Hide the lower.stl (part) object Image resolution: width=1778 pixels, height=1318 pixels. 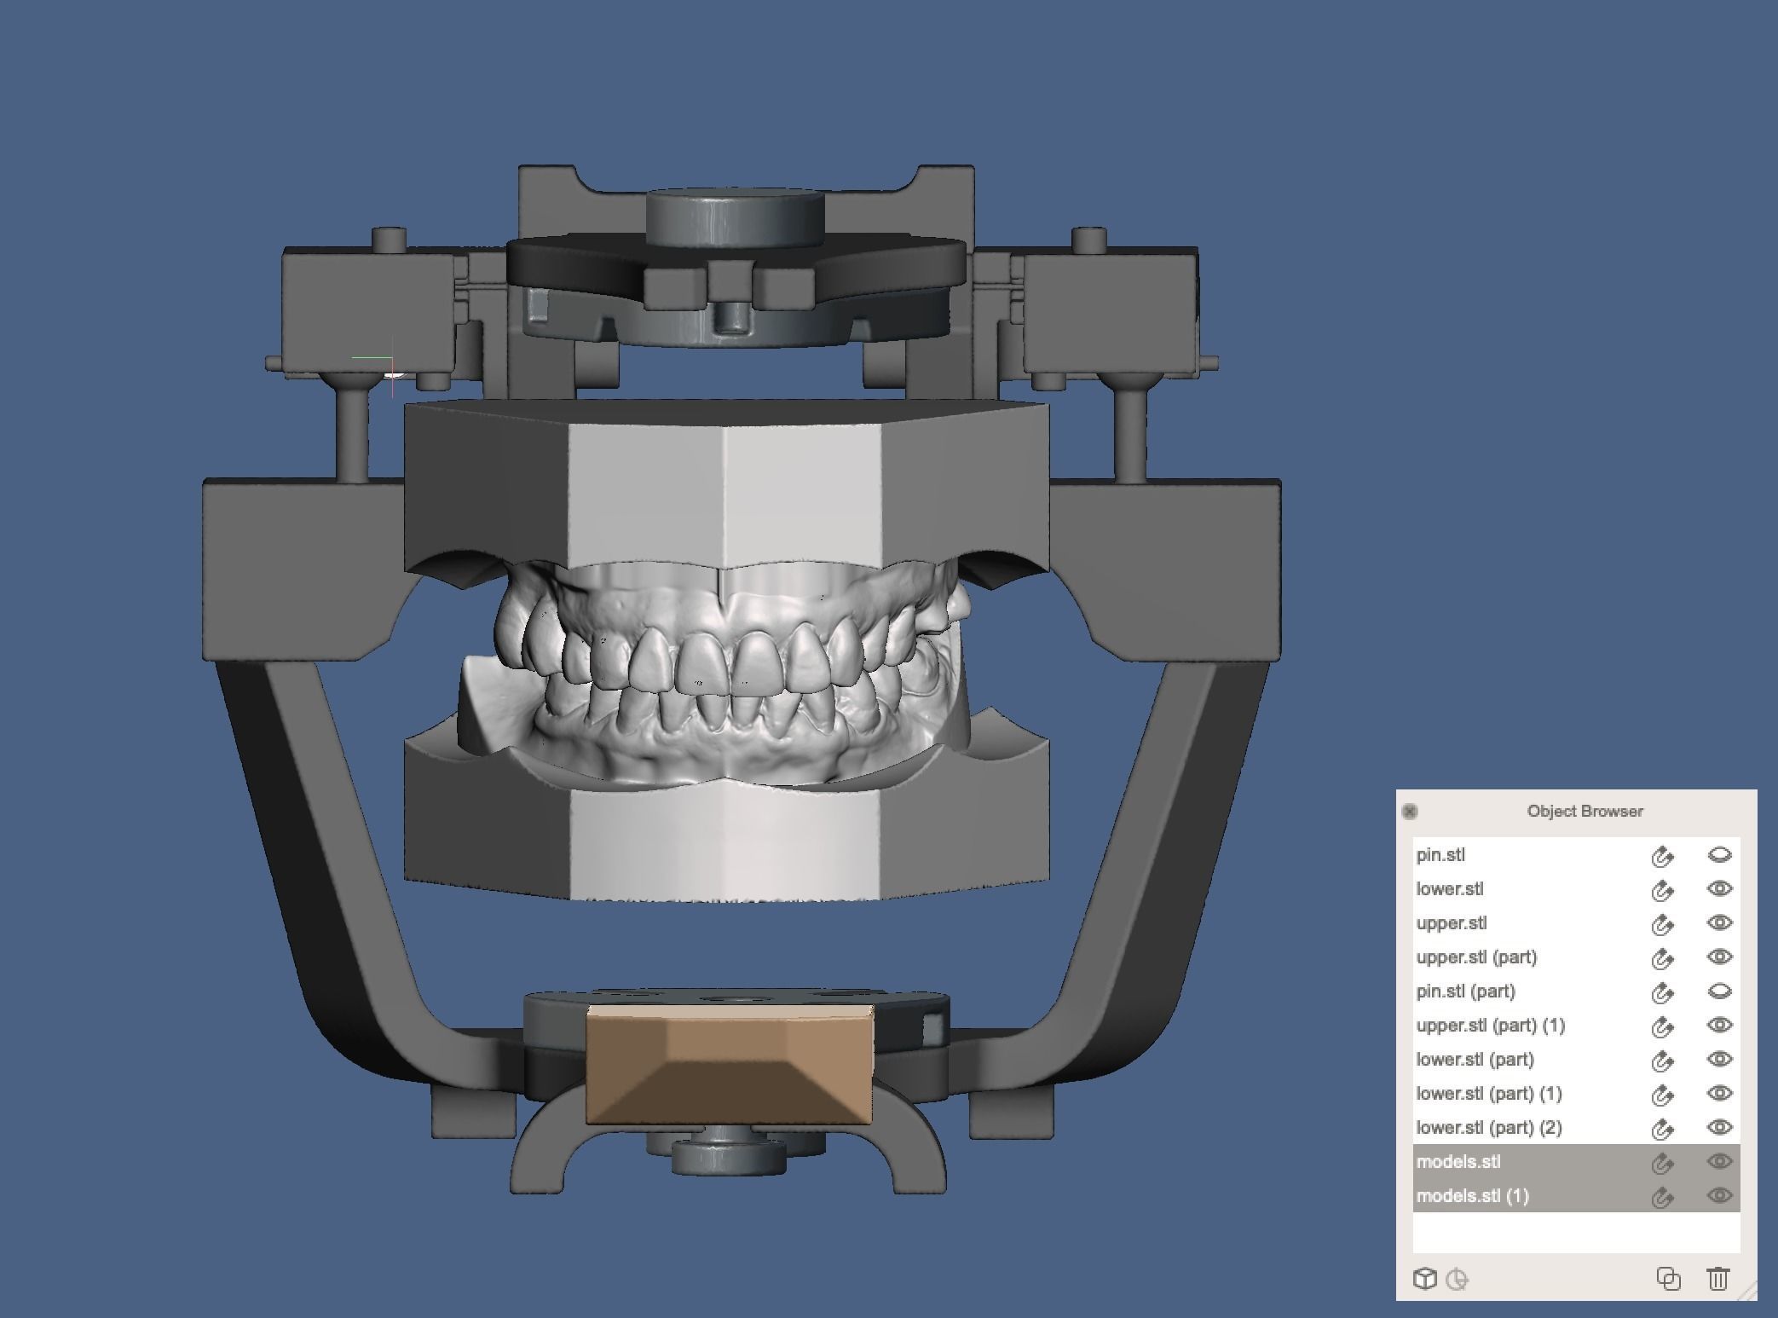(1719, 1060)
